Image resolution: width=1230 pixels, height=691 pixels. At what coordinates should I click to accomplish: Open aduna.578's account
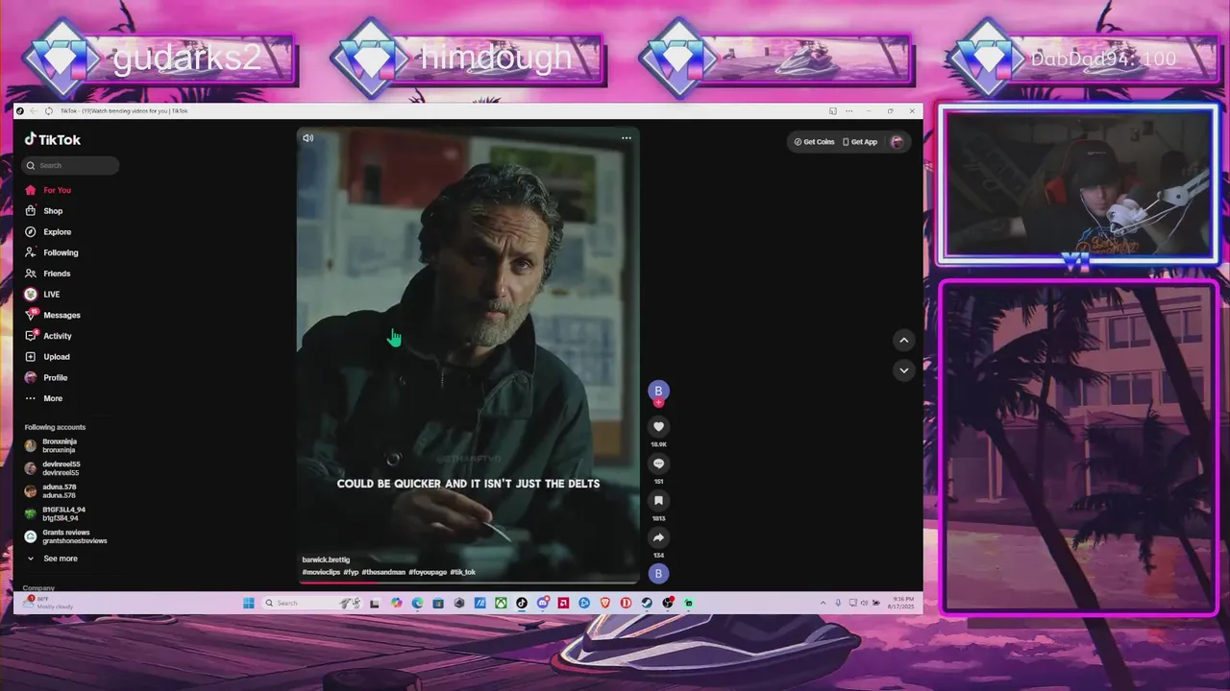point(51,490)
